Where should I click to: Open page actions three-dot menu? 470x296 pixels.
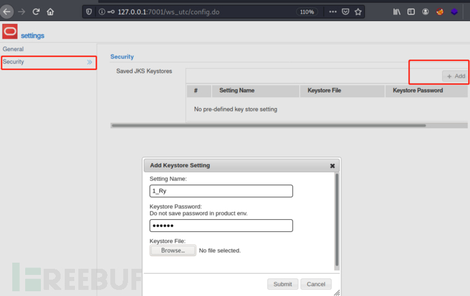tap(332, 12)
